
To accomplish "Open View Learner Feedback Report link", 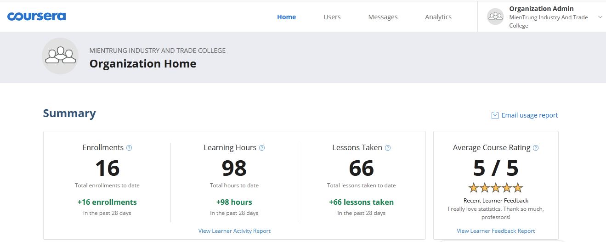I will pos(496,231).
